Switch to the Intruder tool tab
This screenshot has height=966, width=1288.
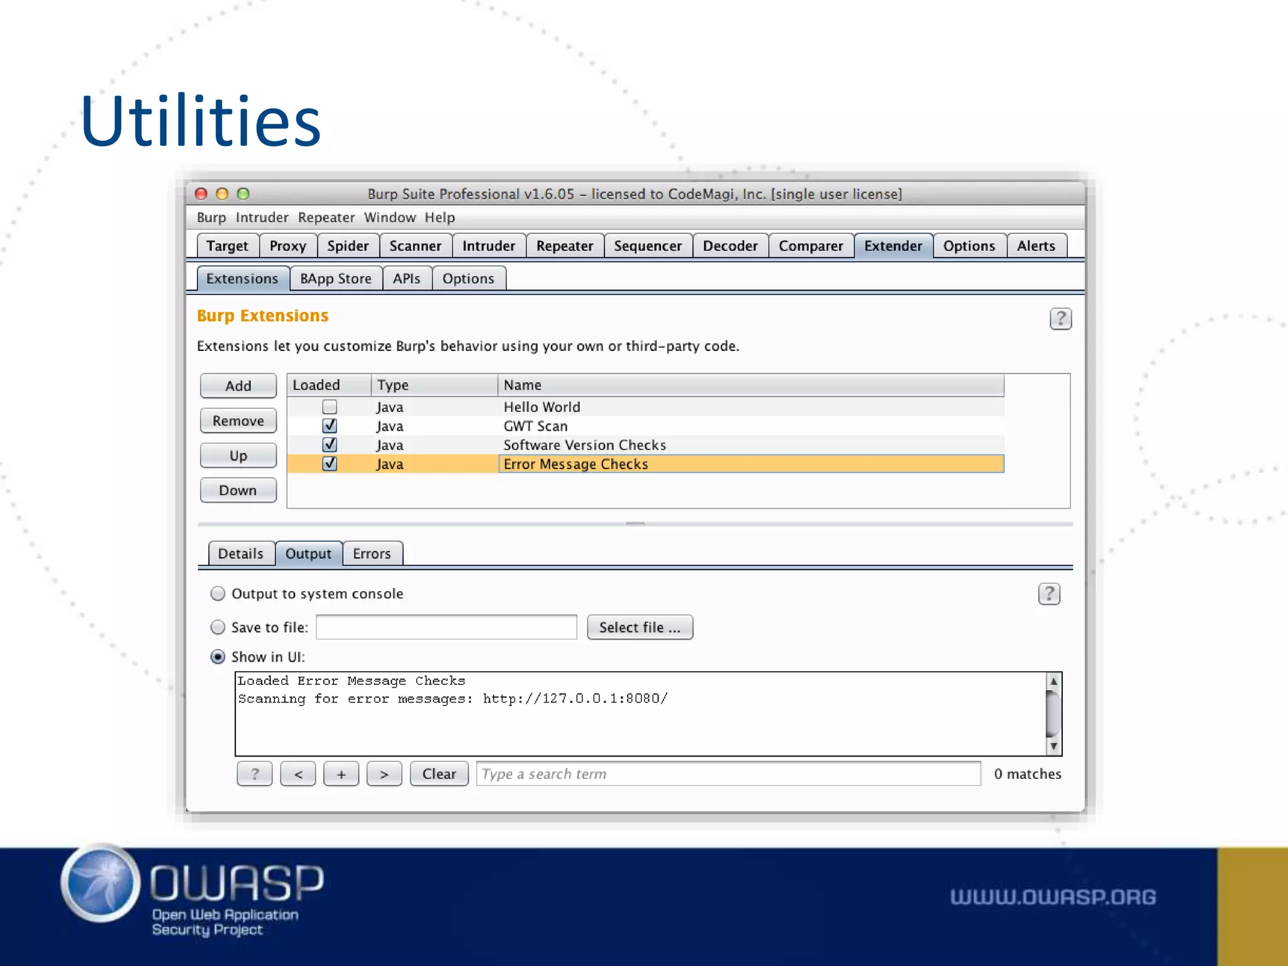tap(489, 246)
